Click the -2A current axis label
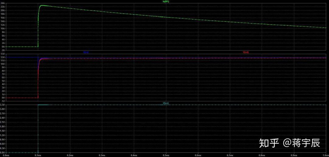 tap(3, 50)
